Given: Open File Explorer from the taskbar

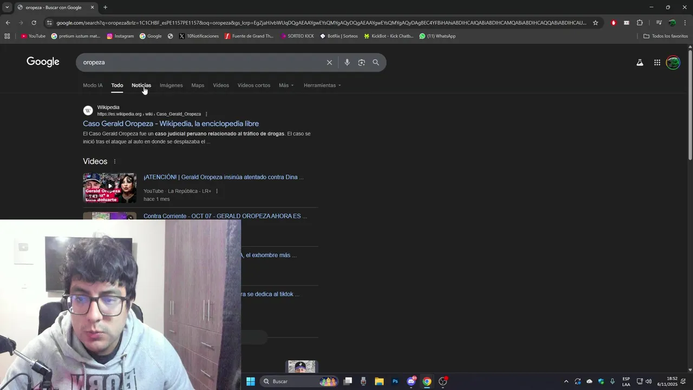Looking at the screenshot, I should click(379, 381).
